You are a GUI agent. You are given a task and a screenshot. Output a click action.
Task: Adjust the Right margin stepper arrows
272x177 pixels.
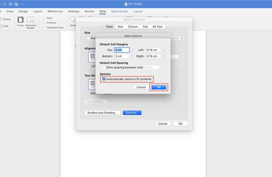[164, 56]
